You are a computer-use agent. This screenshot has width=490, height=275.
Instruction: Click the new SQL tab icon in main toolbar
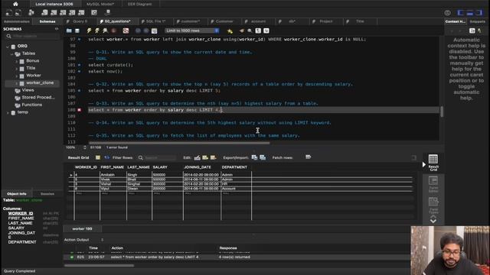click(x=9, y=12)
